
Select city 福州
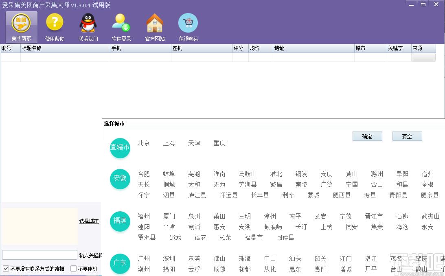(x=144, y=217)
